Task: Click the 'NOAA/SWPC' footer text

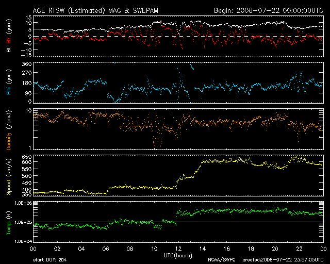Action: tap(222, 260)
